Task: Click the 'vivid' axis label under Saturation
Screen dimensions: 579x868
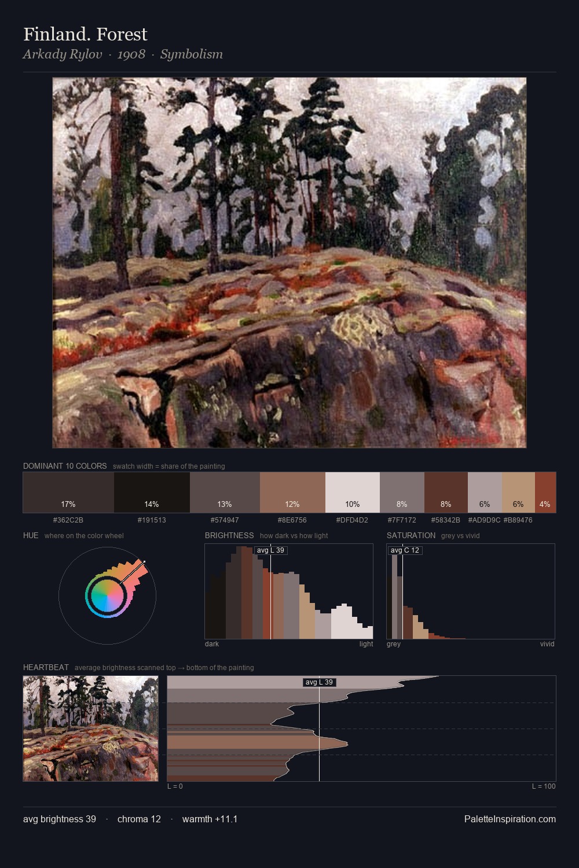Action: (x=547, y=644)
